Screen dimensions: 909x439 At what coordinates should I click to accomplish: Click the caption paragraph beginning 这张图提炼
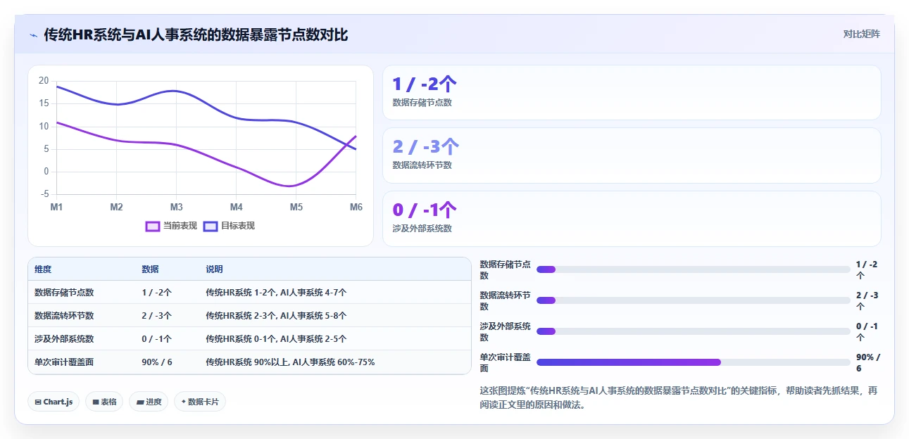click(679, 397)
